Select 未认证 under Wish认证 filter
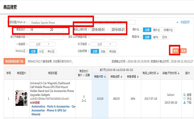 point(51,51)
